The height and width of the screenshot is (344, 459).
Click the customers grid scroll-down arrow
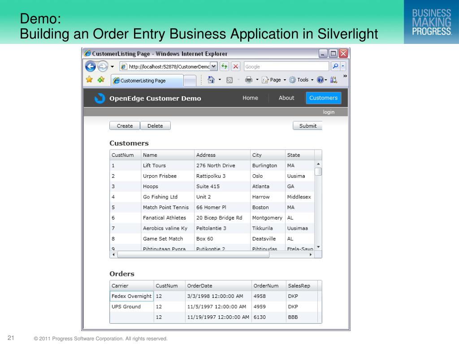tap(318, 247)
